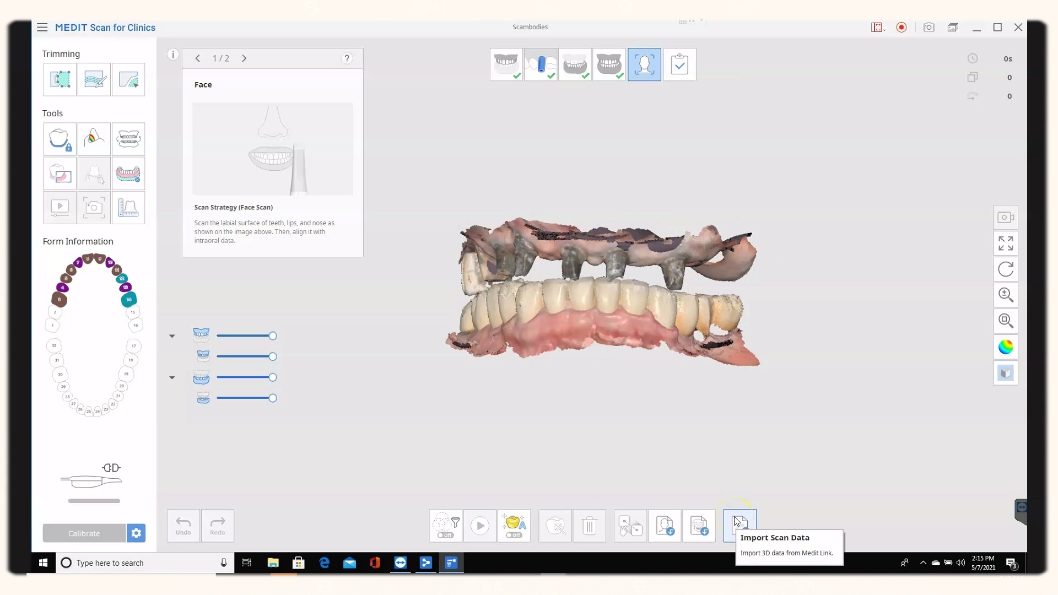The height and width of the screenshot is (595, 1058).
Task: Collapse the mandible layer group arrow
Action: (172, 377)
